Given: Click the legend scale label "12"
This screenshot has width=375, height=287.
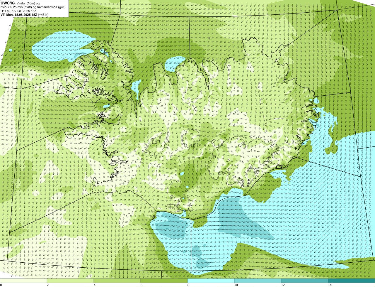Looking at the screenshot, I should tap(283, 285).
